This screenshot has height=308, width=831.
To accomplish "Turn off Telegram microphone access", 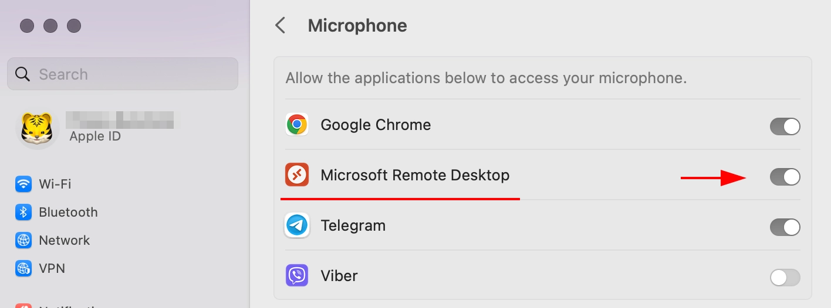I will pos(785,227).
